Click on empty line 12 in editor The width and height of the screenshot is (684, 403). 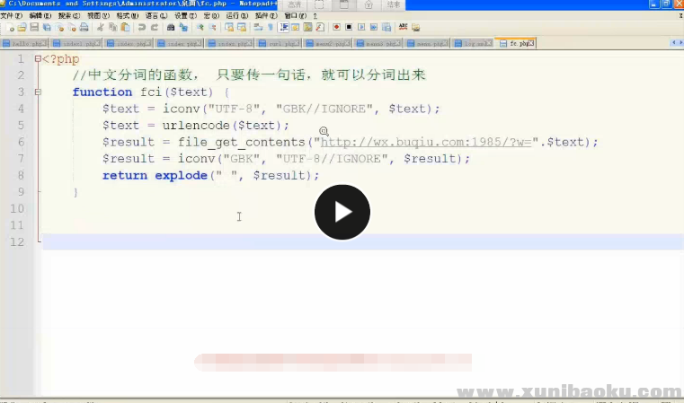pyautogui.click(x=270, y=242)
